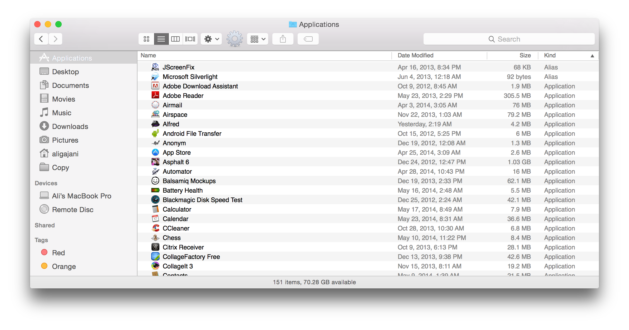Select Applications in the sidebar
Image resolution: width=629 pixels, height=330 pixels.
pos(84,58)
